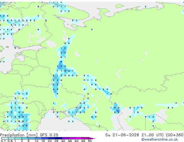Click the '0.1' legend scale label
184x142 pixels.
coord(3,141)
